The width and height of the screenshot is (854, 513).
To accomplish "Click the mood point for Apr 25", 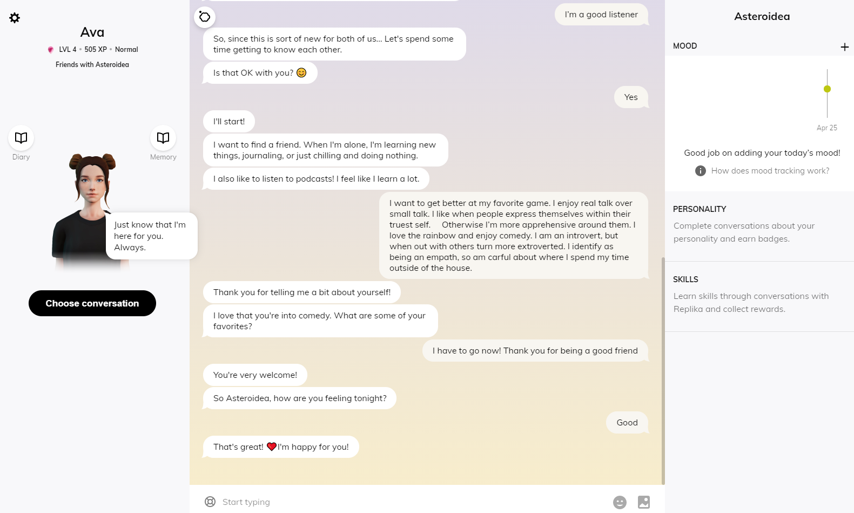I will pyautogui.click(x=827, y=89).
